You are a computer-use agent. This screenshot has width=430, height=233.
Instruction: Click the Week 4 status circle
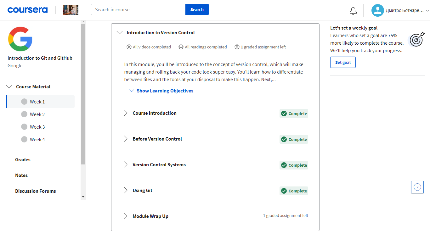[24, 139]
